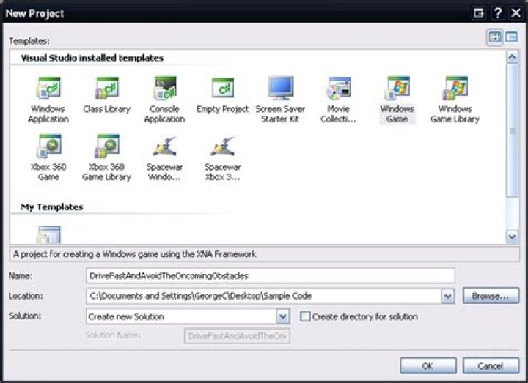
Task: Click the templates list scroll up arrow
Action: coord(512,57)
